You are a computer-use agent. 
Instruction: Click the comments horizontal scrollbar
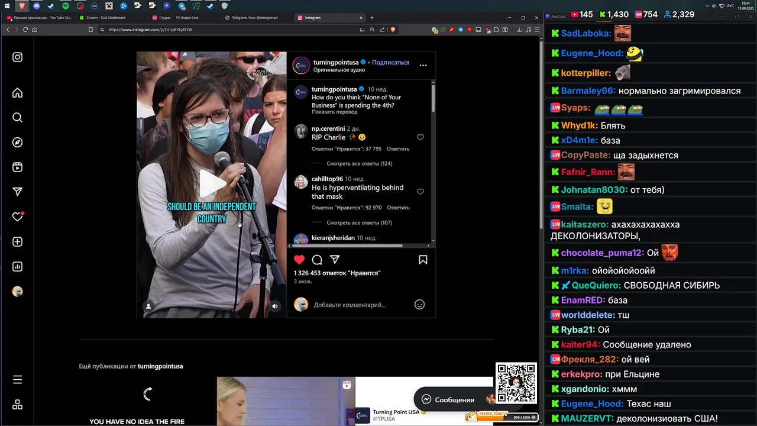coord(348,246)
